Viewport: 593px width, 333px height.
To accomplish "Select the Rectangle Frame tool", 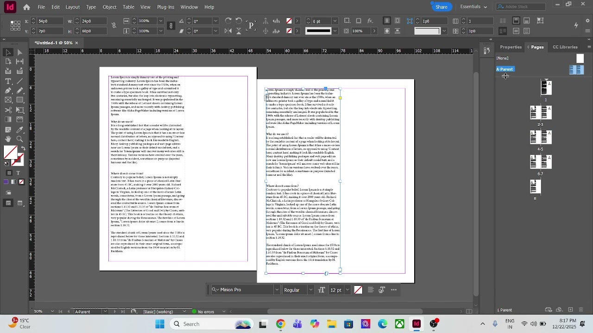I will [x=8, y=100].
